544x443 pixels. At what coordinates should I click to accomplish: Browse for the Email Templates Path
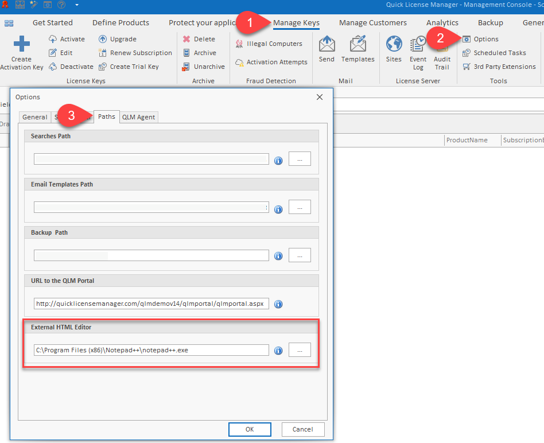click(x=300, y=207)
